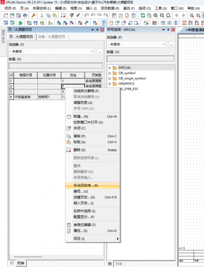The image size is (204, 267).
Task: Click the horizontal scrollbar in page list
Action: [28, 257]
